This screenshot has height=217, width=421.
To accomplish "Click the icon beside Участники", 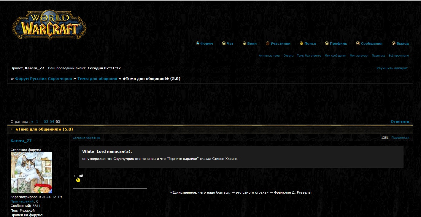I will pyautogui.click(x=268, y=44).
